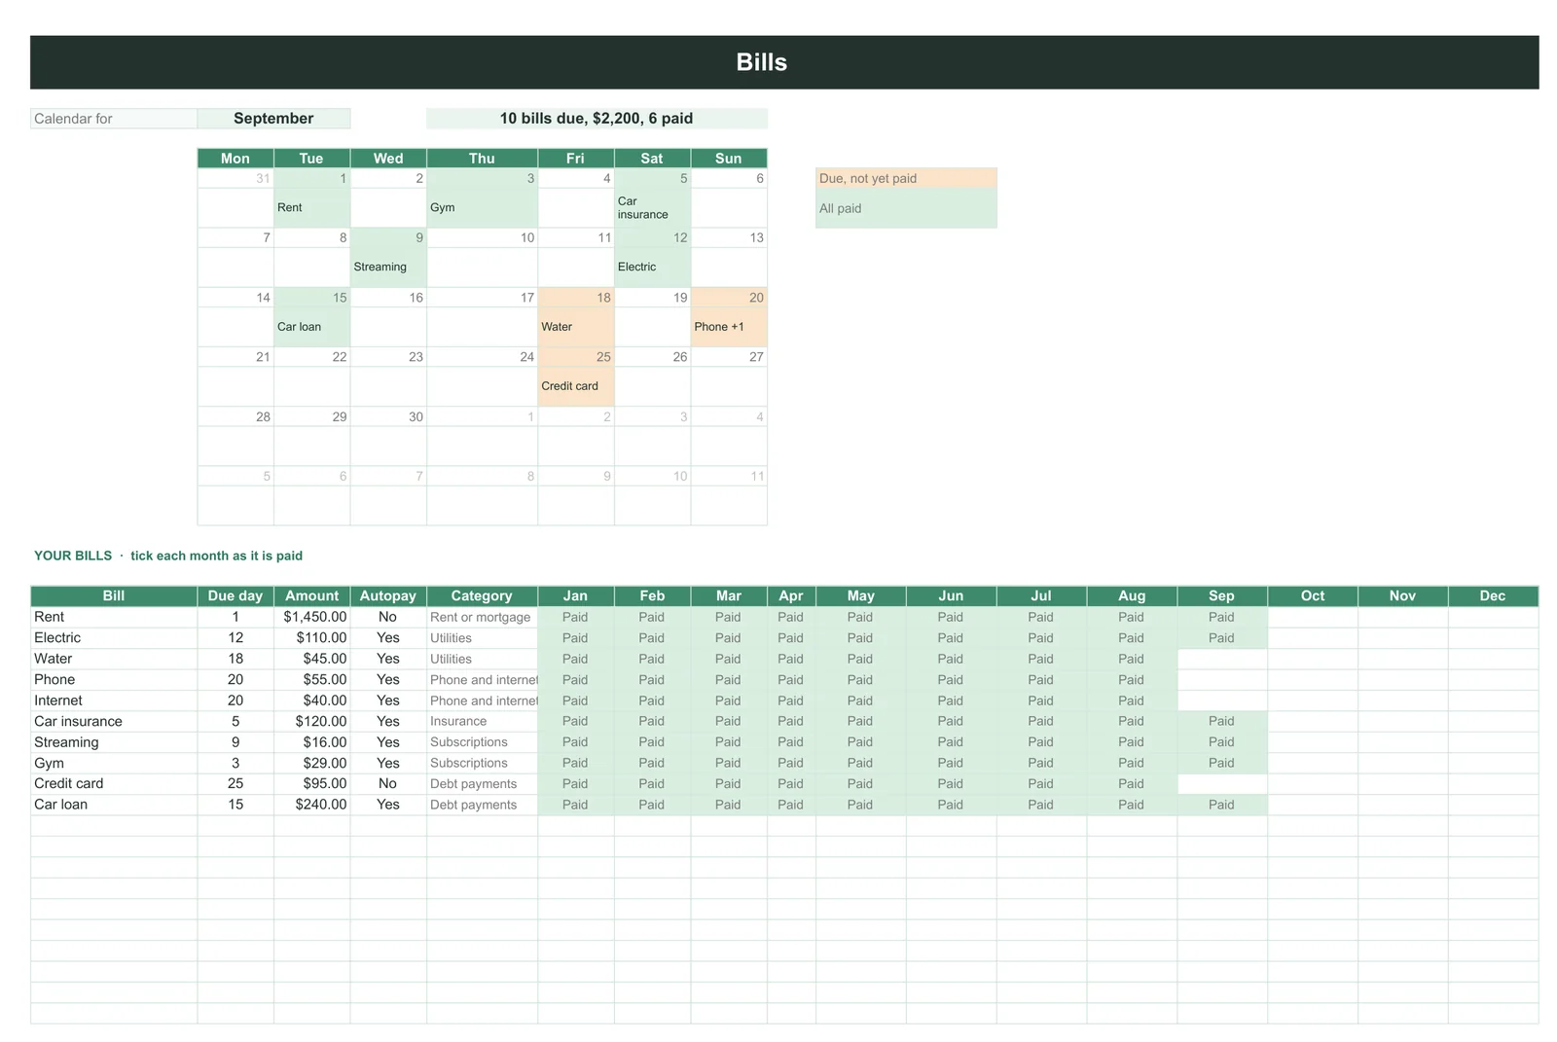Select the Autopay column header

pyautogui.click(x=388, y=595)
